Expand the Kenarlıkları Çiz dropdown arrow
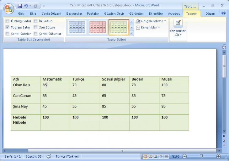Viewport: 229px width, 161px height. pos(181,35)
